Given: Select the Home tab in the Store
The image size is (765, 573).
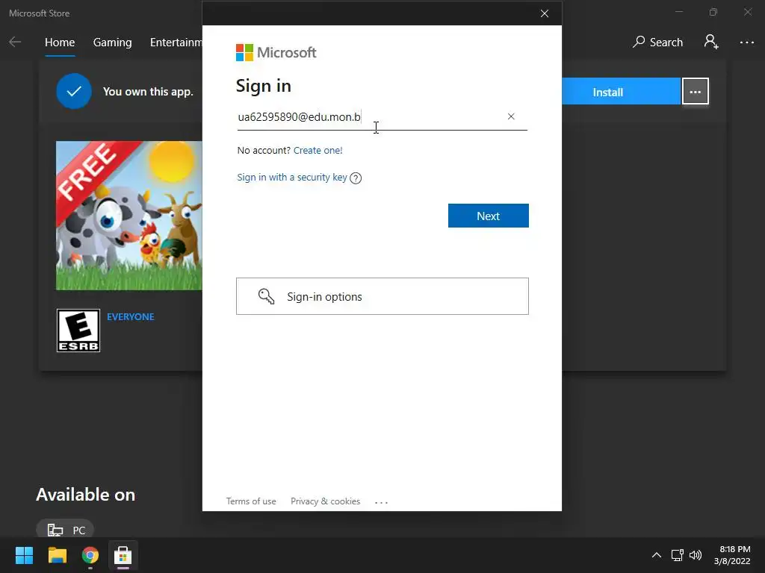Looking at the screenshot, I should coord(60,43).
